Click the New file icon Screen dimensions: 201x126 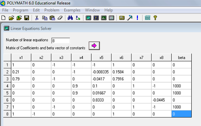[x=3, y=18]
